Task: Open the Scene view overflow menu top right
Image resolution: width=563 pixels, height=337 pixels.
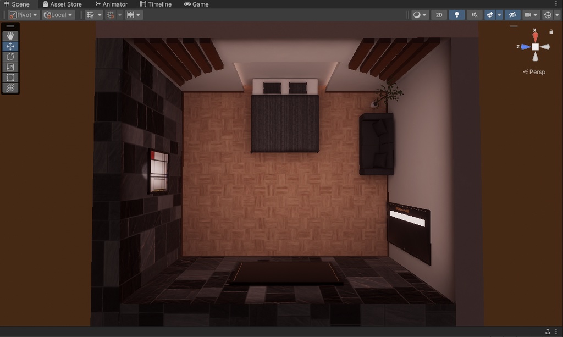Action: click(x=556, y=4)
